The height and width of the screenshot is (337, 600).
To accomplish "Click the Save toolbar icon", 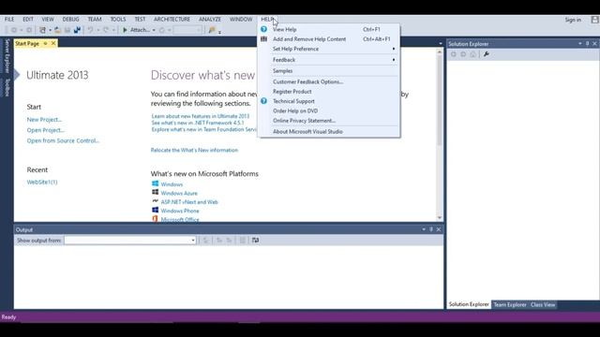I will (x=67, y=30).
